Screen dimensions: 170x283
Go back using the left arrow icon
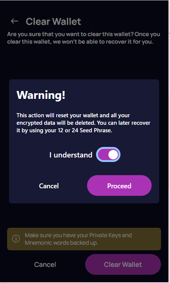coord(15,21)
